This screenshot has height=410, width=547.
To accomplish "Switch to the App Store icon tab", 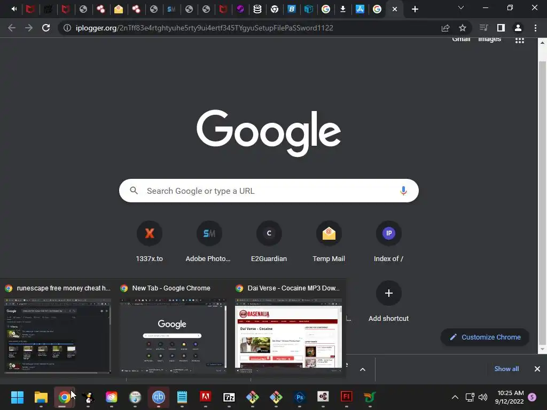I will (360, 9).
